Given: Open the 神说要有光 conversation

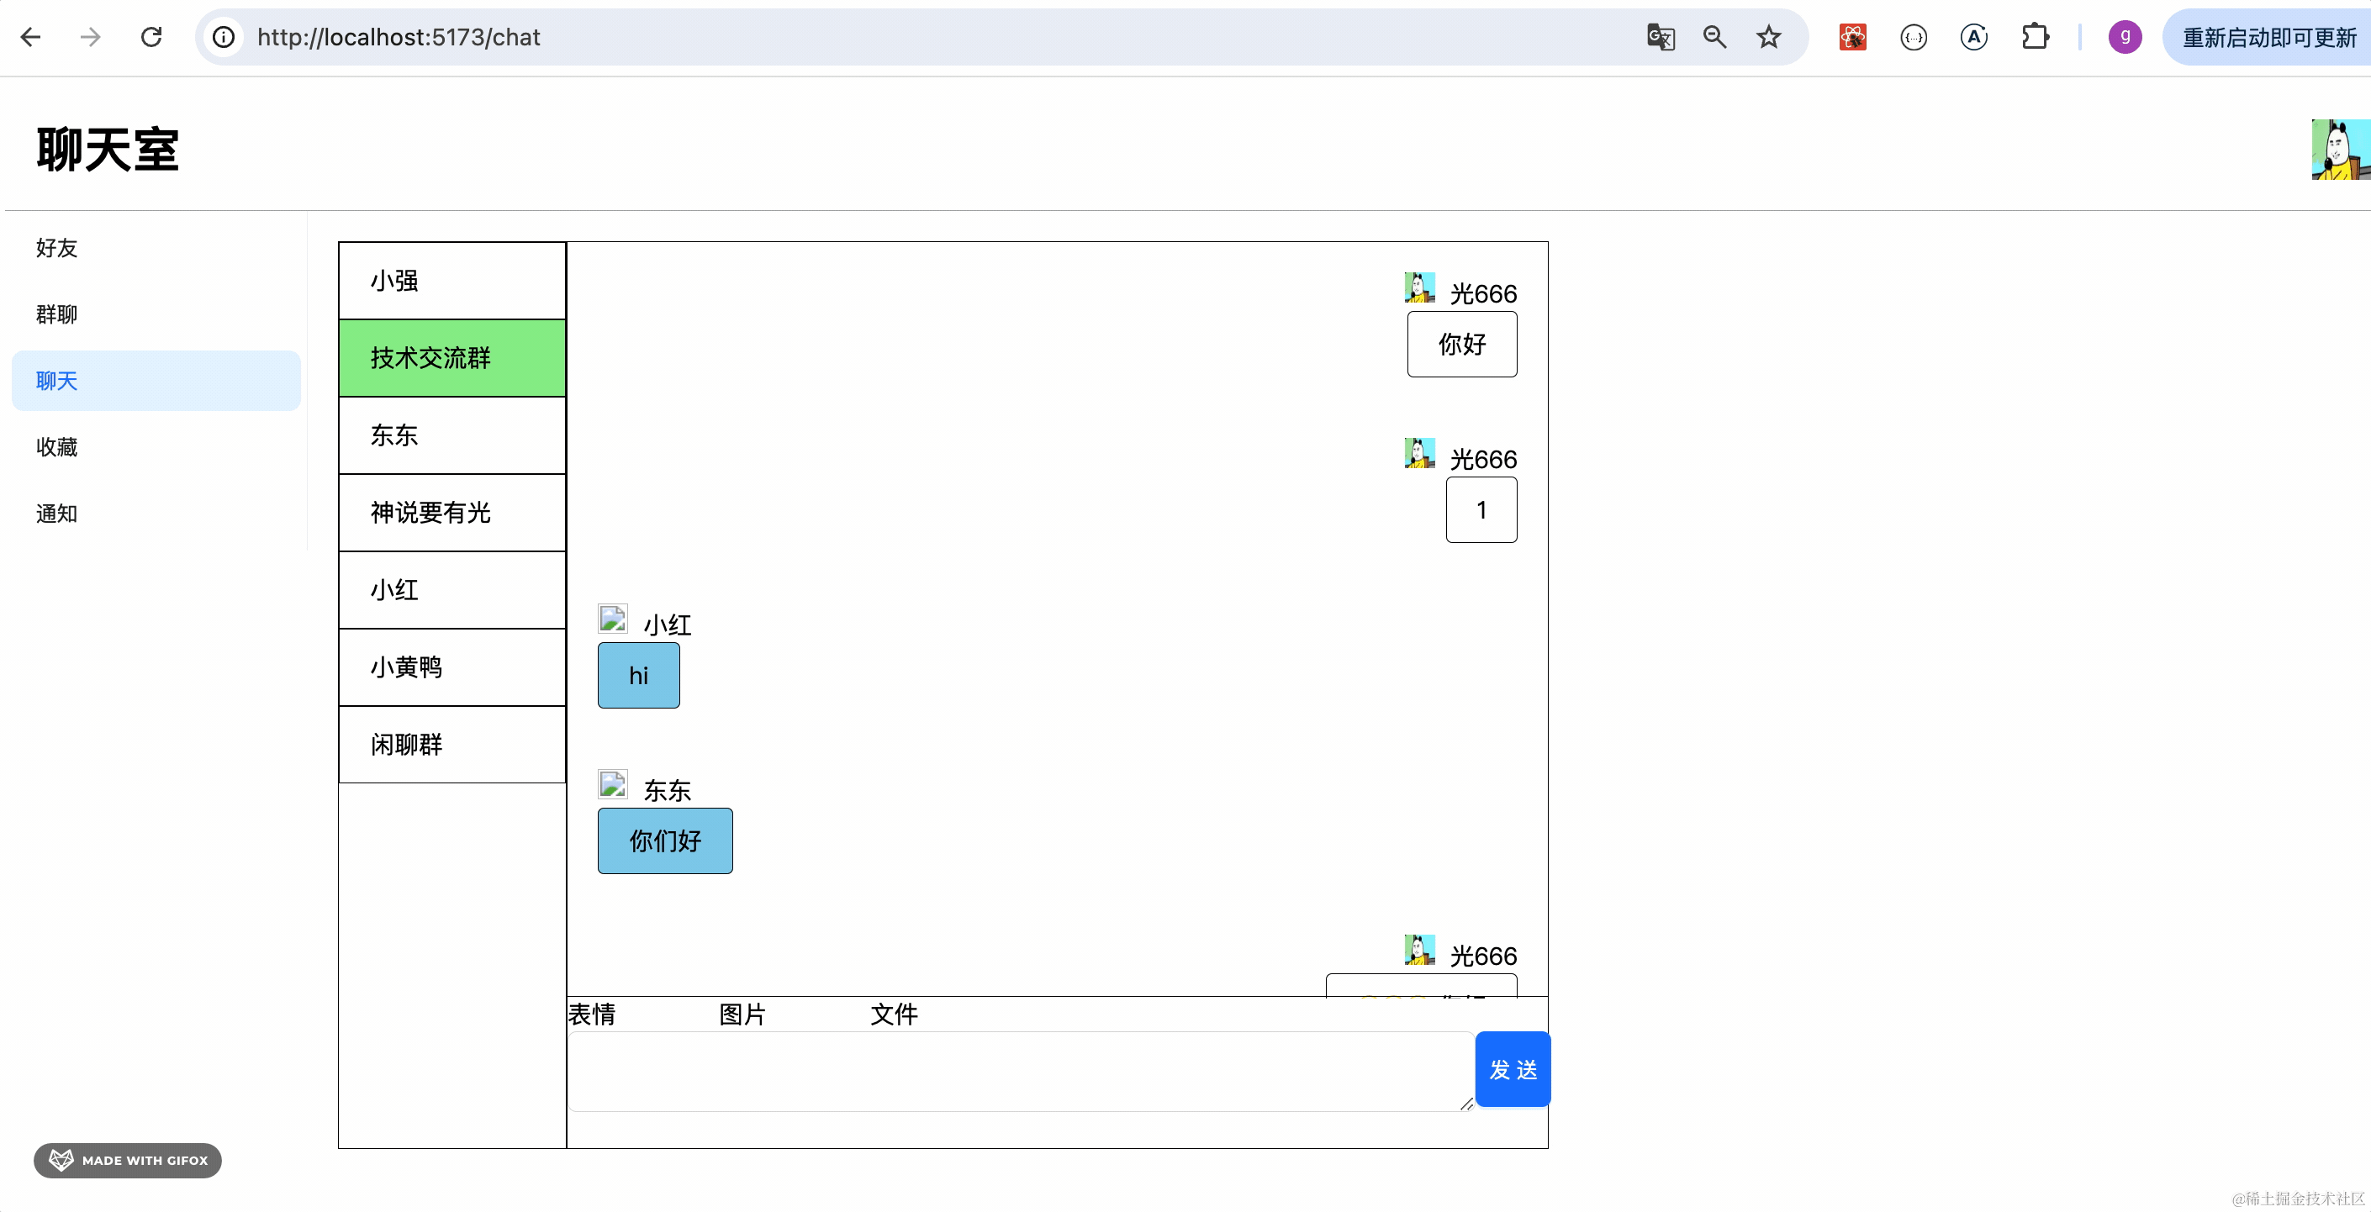Looking at the screenshot, I should point(452,513).
